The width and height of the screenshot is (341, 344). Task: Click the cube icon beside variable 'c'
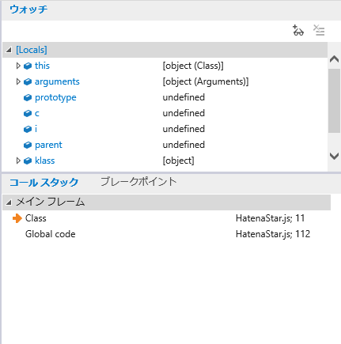tap(28, 113)
